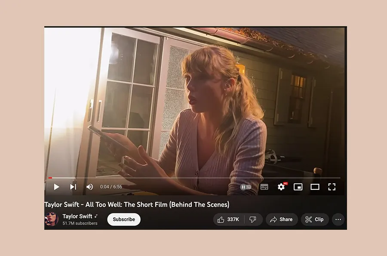This screenshot has height=256, width=387.
Task: Open the Taylor Swift channel name link
Action: pyautogui.click(x=77, y=216)
